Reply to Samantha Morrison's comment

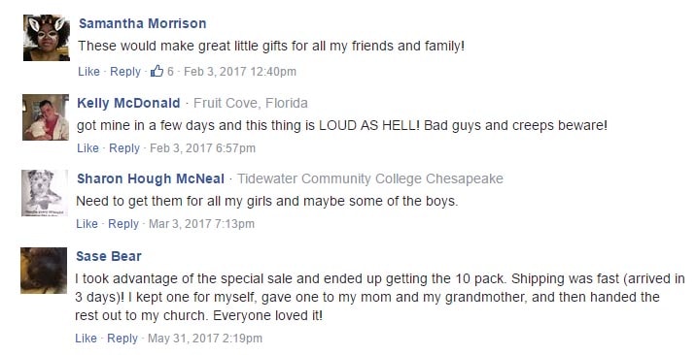125,72
